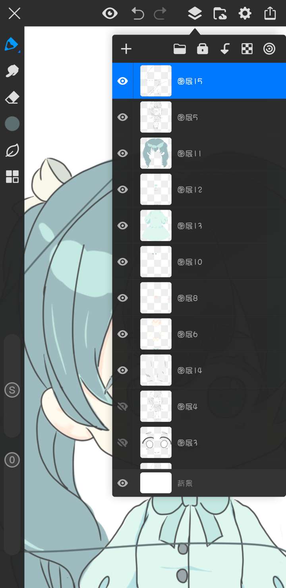Lock the selected layer

[203, 49]
